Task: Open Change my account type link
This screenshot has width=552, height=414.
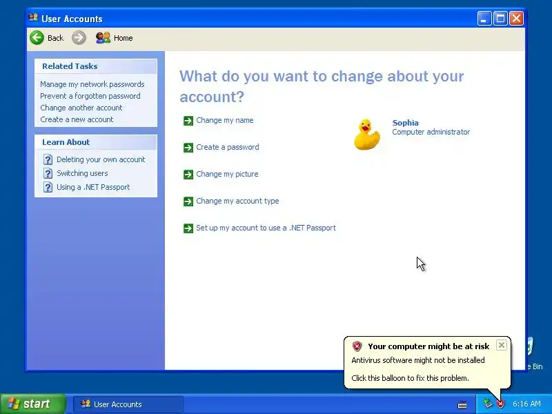Action: (x=237, y=201)
